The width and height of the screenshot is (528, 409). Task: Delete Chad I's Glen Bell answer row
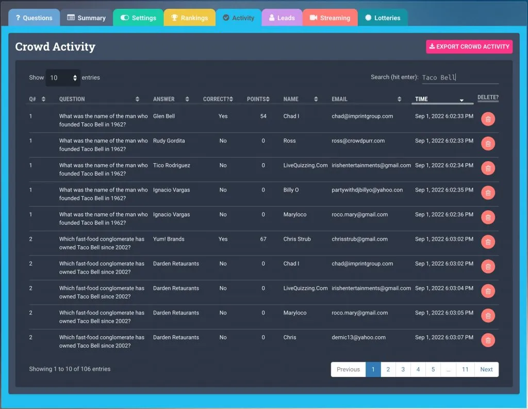(488, 119)
